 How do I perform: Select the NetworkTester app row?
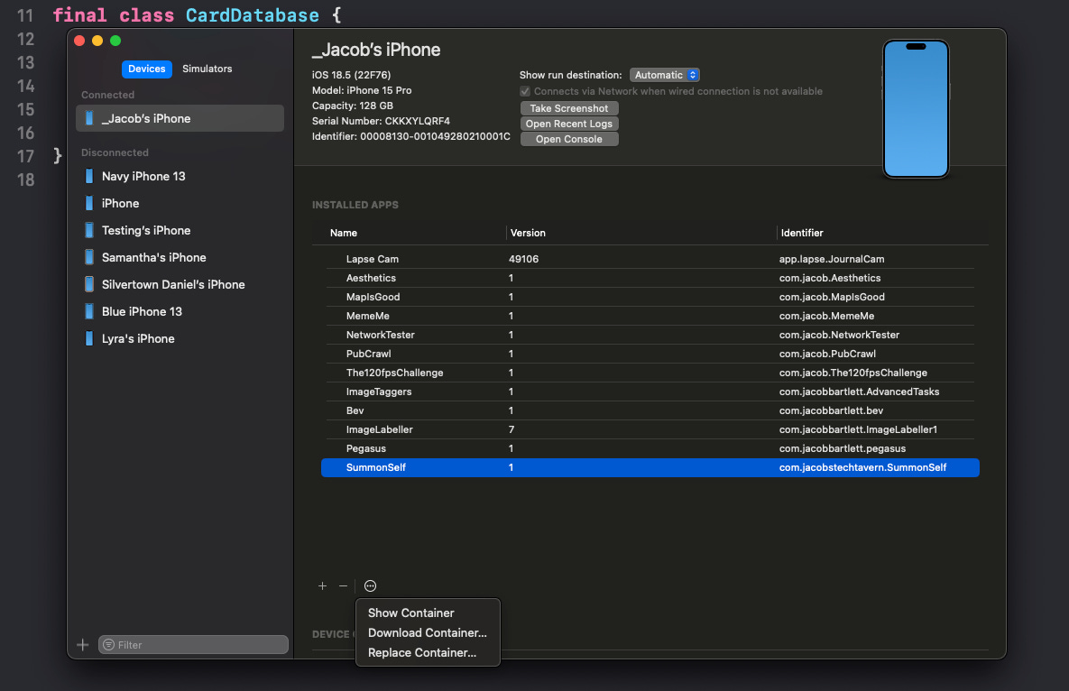pos(650,335)
